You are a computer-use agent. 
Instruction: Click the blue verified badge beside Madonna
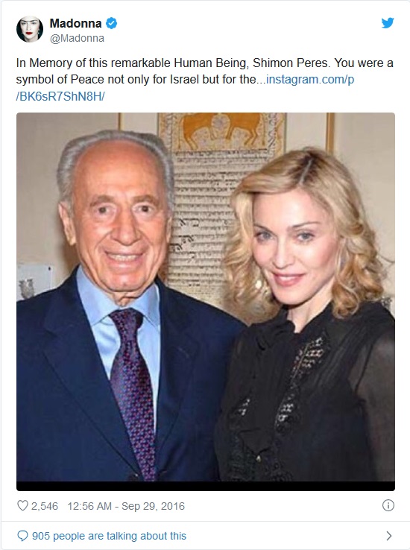[112, 23]
